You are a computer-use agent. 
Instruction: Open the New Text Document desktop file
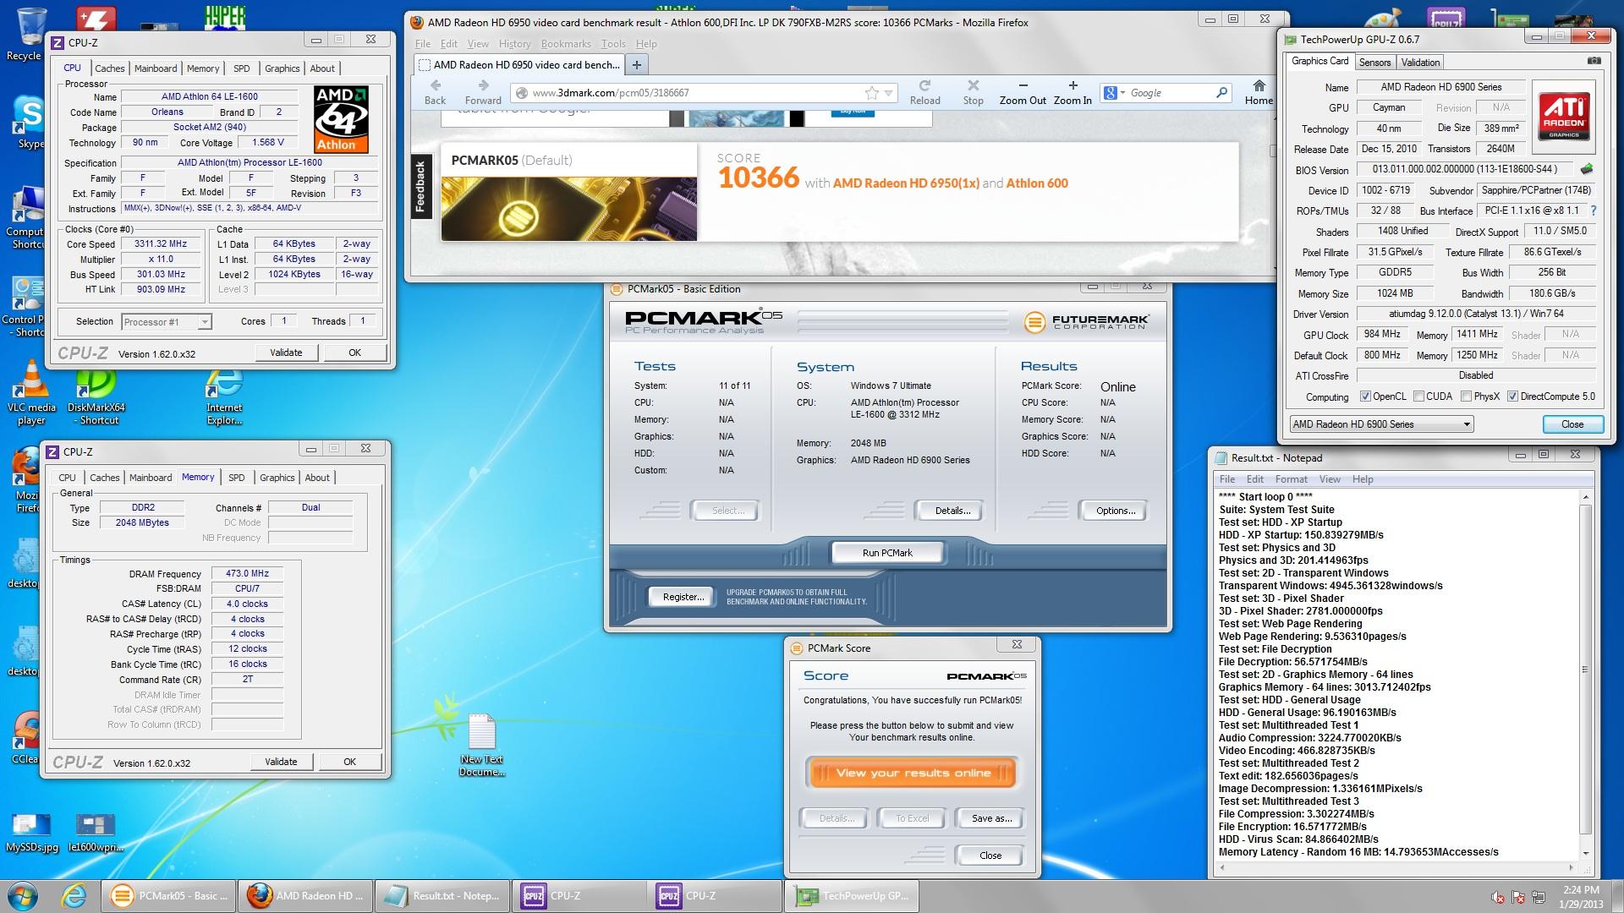481,746
